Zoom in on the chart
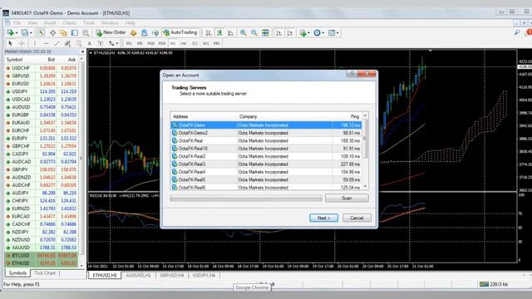 (x=244, y=33)
